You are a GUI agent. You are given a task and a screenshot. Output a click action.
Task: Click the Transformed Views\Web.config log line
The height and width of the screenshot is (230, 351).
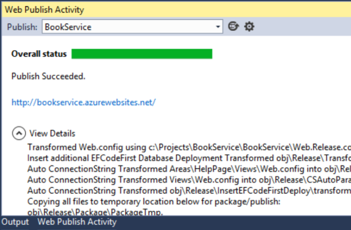pos(189,180)
